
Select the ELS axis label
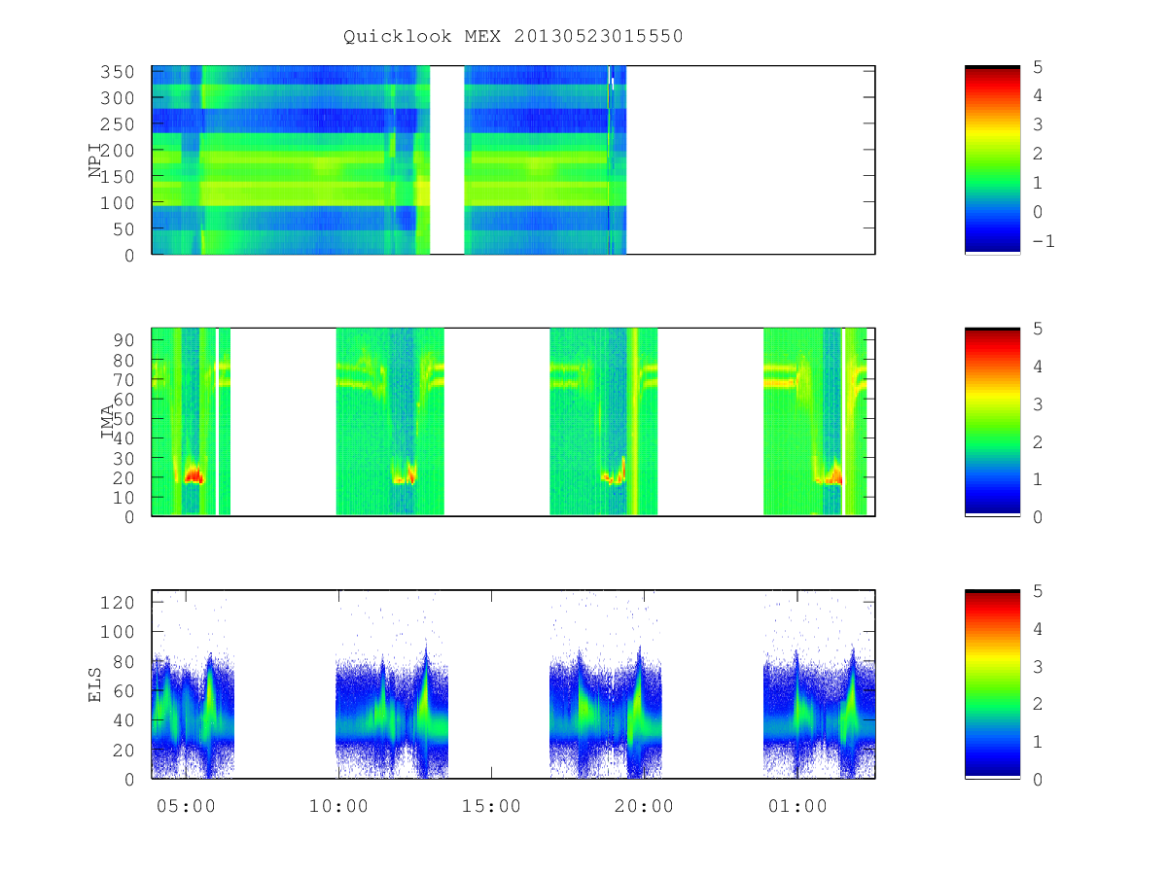pos(95,683)
